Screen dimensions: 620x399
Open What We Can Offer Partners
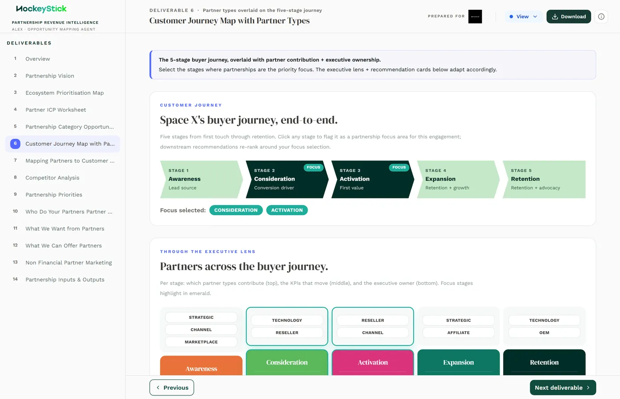pos(62,246)
